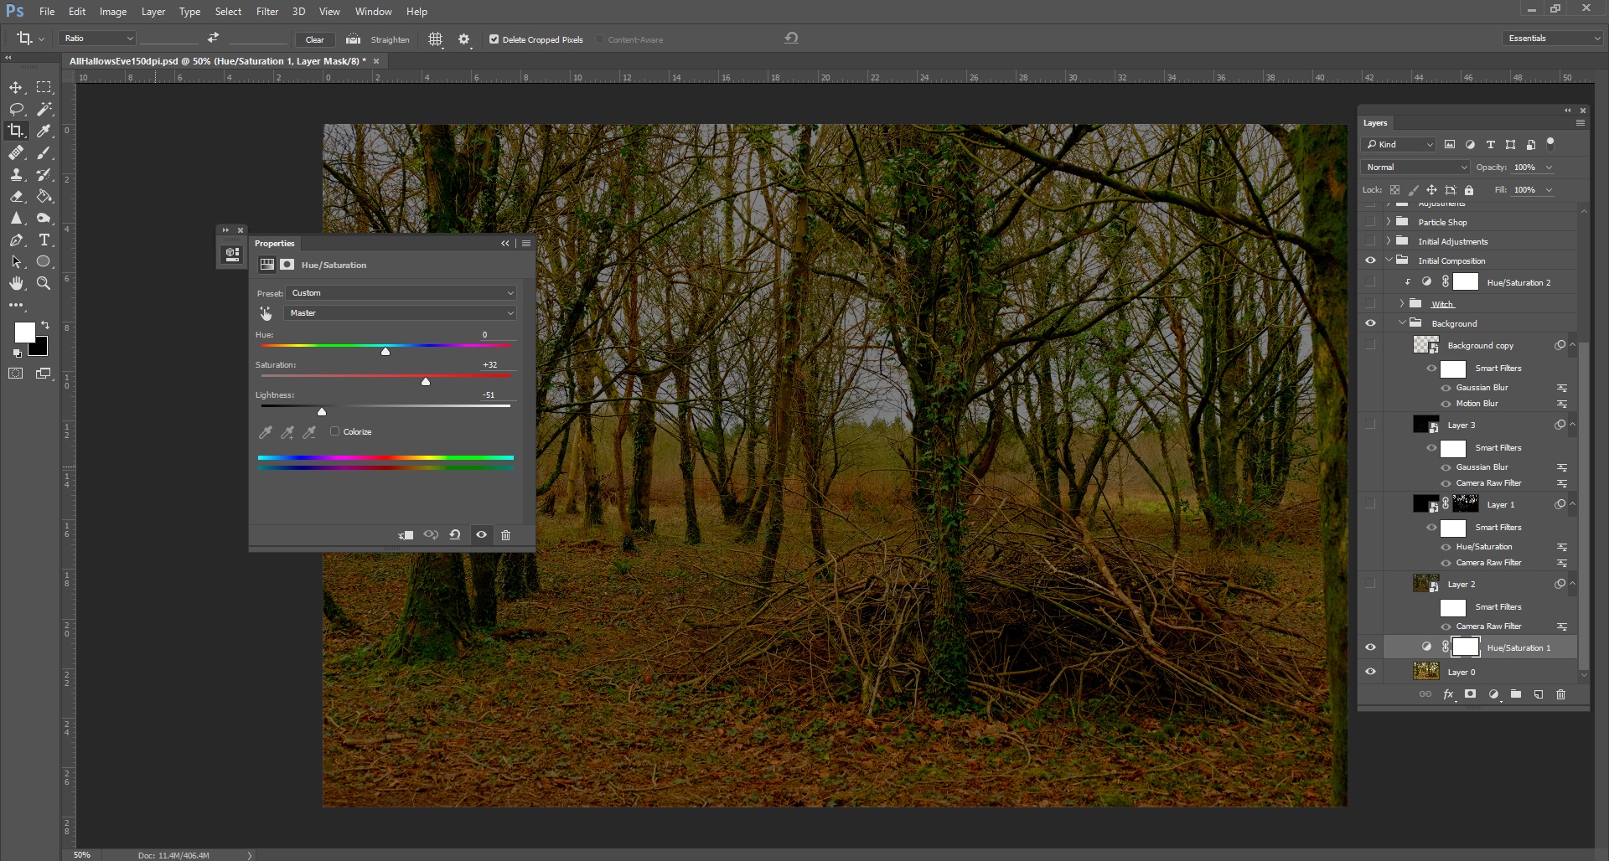This screenshot has width=1609, height=861.
Task: Pick the Horizontal Type tool
Action: point(44,240)
